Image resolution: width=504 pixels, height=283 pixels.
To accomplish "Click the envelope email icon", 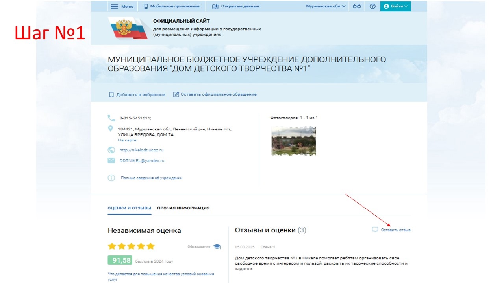I will coord(111,160).
